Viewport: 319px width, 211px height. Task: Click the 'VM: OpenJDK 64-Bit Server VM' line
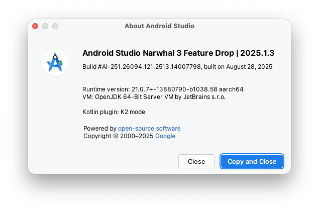[x=154, y=97]
